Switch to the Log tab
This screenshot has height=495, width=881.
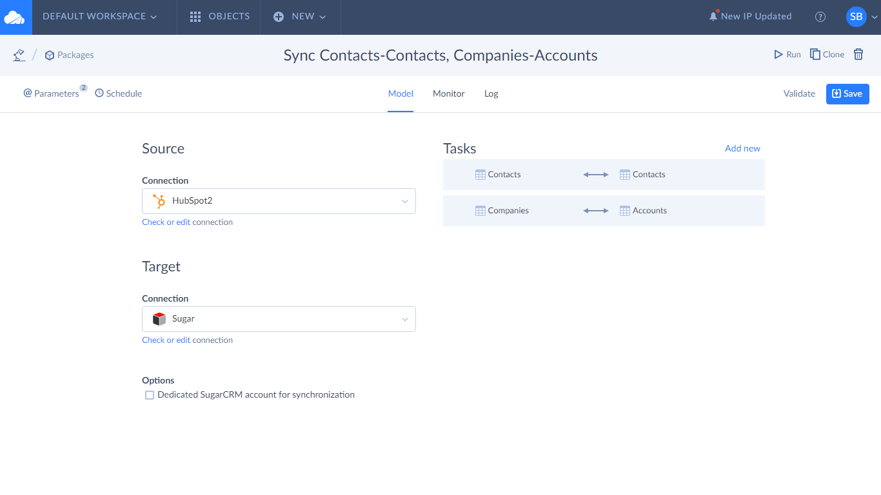491,93
